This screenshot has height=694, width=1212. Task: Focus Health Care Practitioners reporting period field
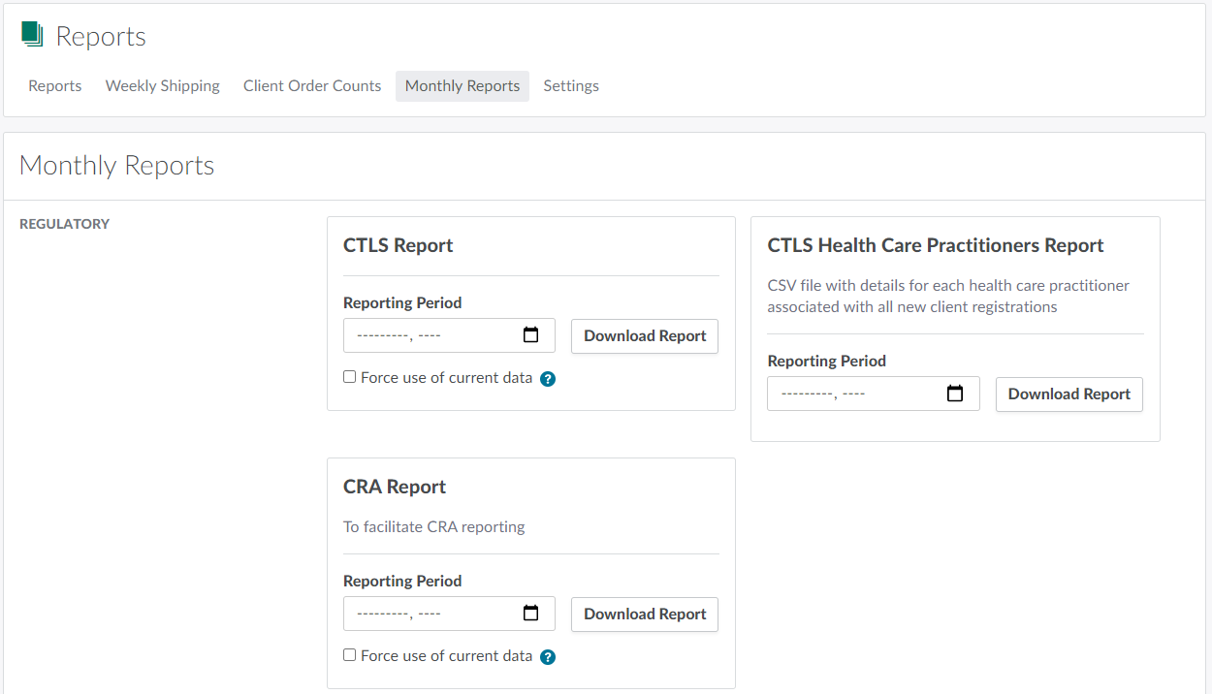(853, 394)
